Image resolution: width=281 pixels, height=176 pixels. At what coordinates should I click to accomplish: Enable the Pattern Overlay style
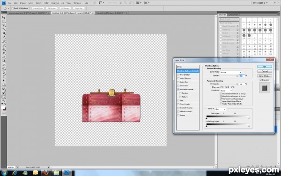[178, 112]
